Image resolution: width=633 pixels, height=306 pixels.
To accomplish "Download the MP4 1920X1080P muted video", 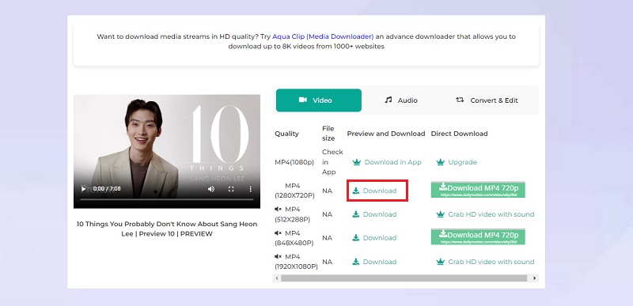I will [x=374, y=262].
